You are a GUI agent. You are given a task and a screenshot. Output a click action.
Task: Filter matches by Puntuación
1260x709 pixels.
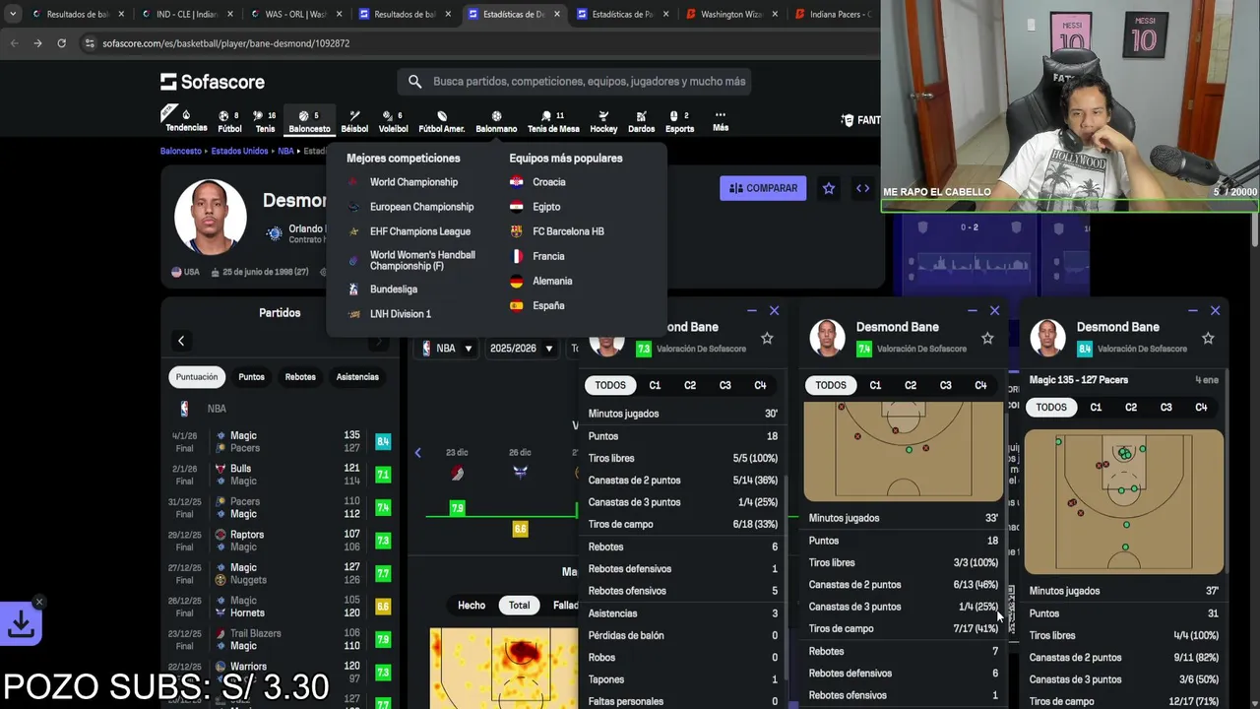(197, 377)
